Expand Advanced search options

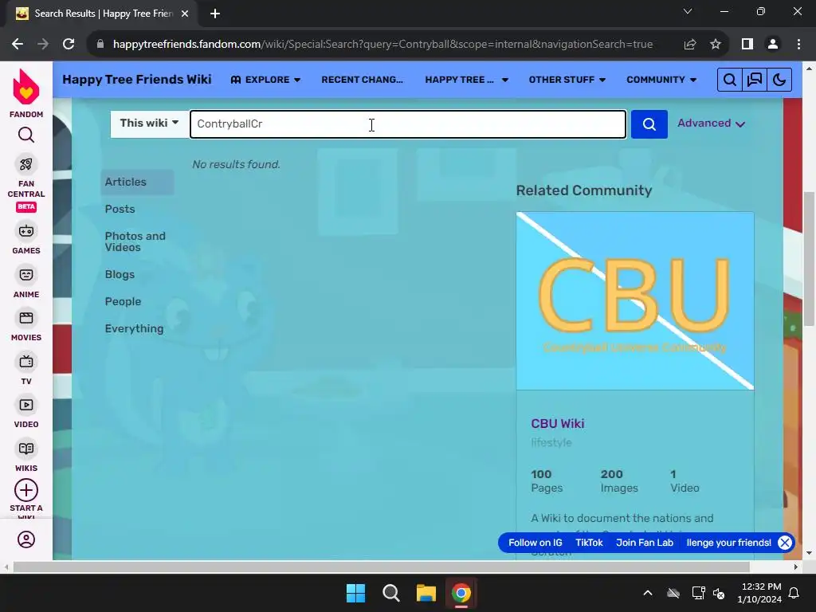coord(711,124)
